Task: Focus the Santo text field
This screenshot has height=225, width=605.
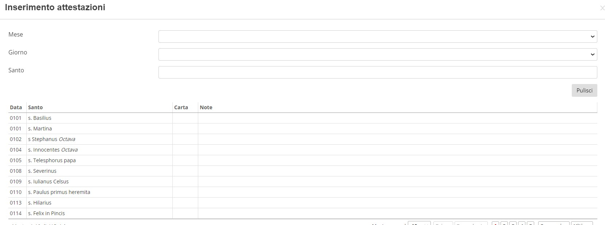Action: pyautogui.click(x=378, y=72)
